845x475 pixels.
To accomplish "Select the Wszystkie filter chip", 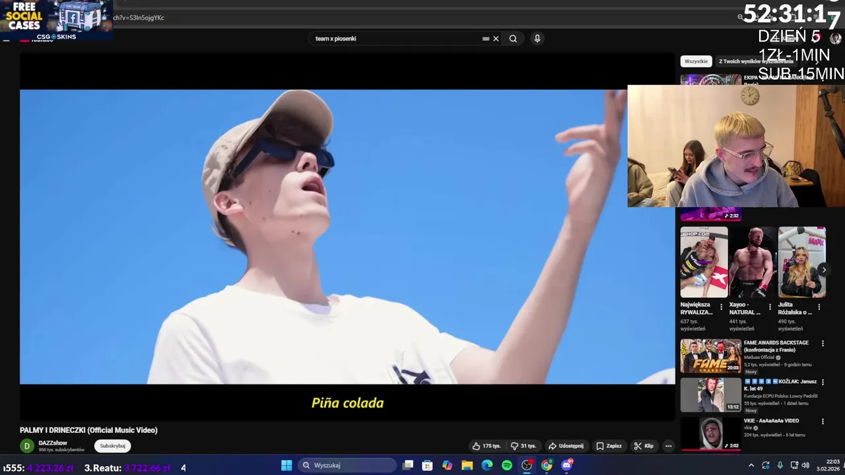I will click(x=696, y=61).
